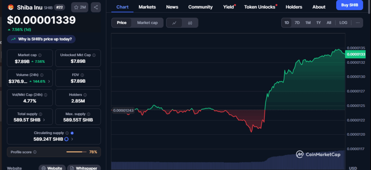Switch to candlestick chart icon
Viewport: 371px width, 170px height.
(190, 23)
